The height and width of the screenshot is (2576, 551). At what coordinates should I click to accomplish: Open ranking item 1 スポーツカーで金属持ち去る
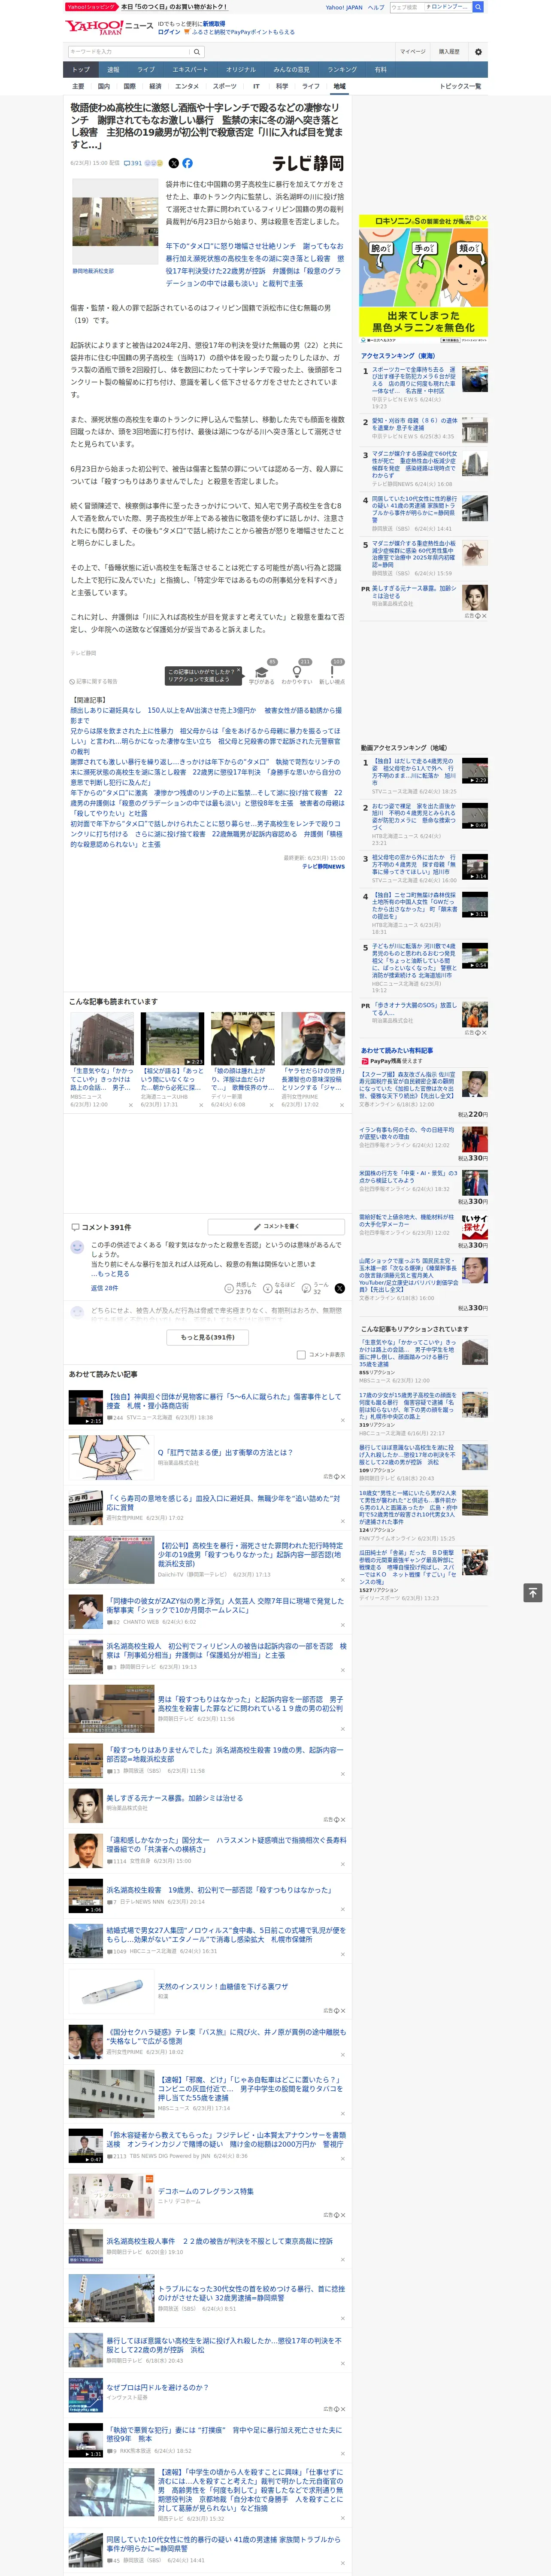[414, 380]
